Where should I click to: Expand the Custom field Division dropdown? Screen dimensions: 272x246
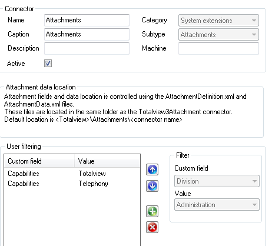tap(217, 181)
